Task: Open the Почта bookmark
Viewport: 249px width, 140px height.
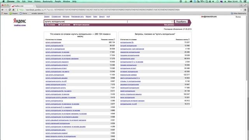Action: point(23,13)
